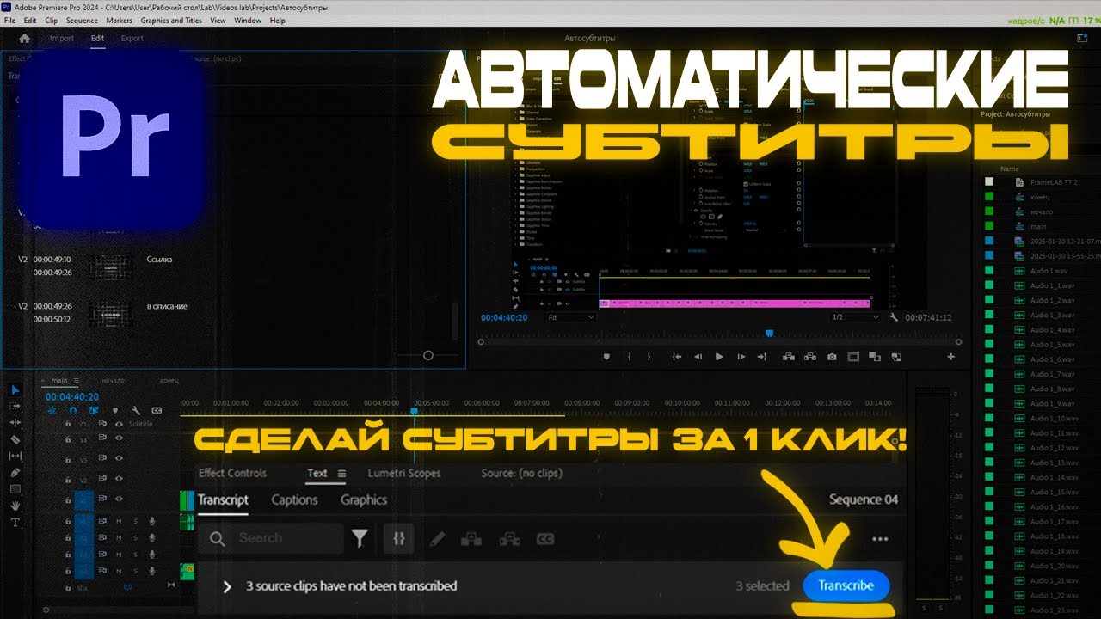Click Mark In bracket in Program monitor
Viewport: 1101px width, 619px height.
click(x=630, y=357)
